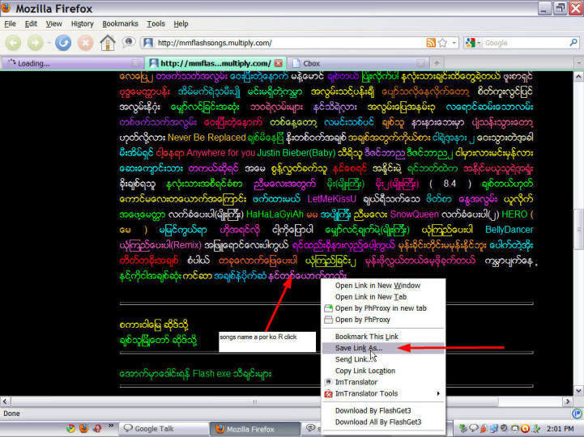Stop loading with the red X icon
The height and width of the screenshot is (437, 584).
click(85, 43)
